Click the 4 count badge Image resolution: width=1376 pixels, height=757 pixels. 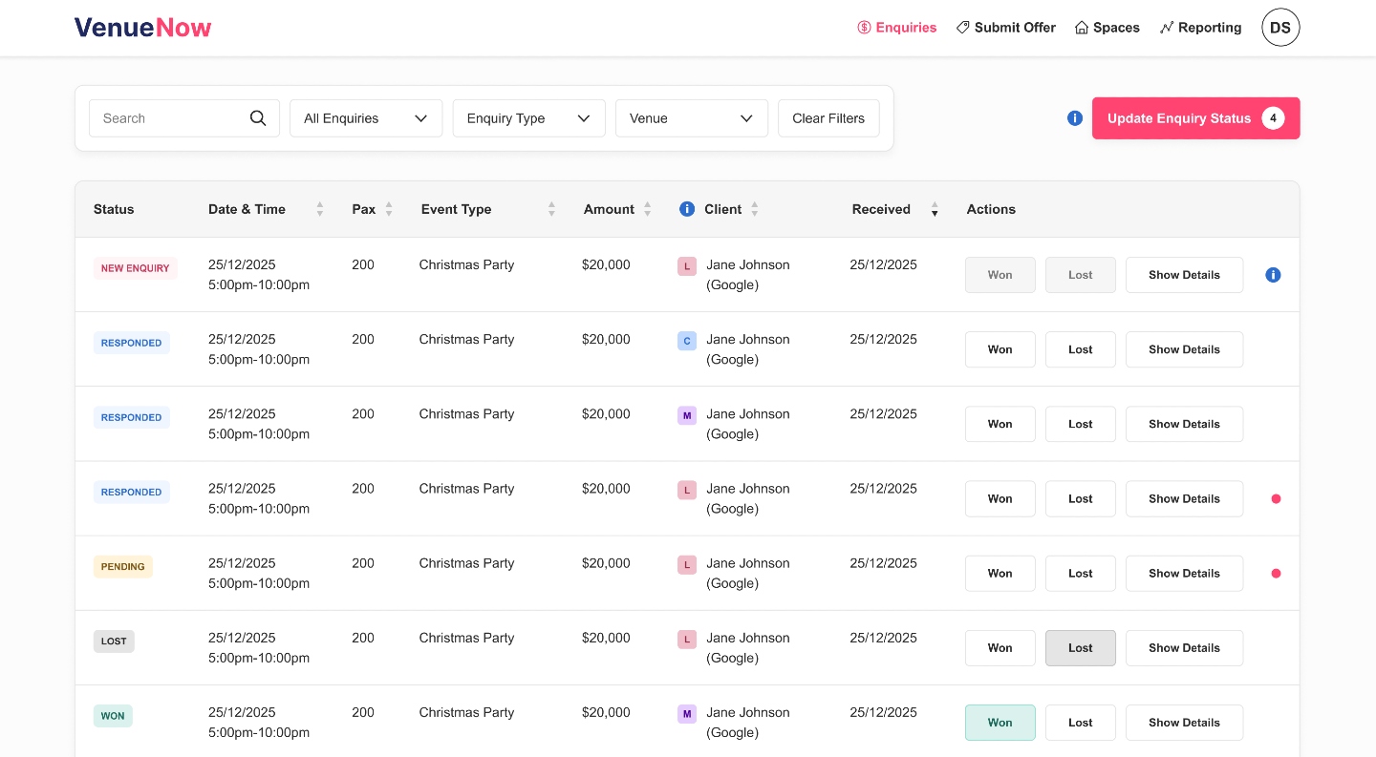point(1273,118)
